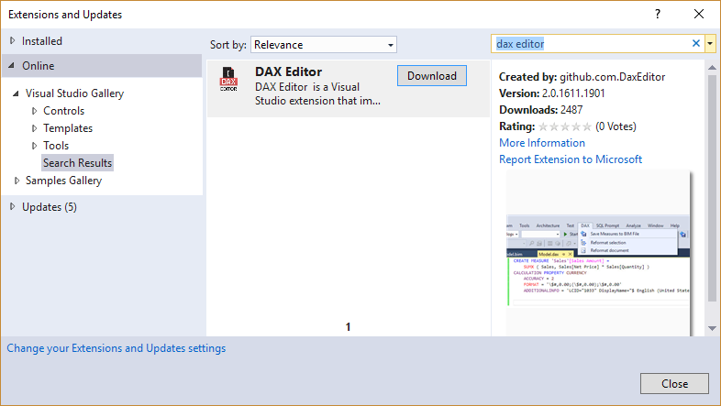Screen dimensions: 721x406
Task: Click the DAX Editor description text
Action: coord(317,93)
